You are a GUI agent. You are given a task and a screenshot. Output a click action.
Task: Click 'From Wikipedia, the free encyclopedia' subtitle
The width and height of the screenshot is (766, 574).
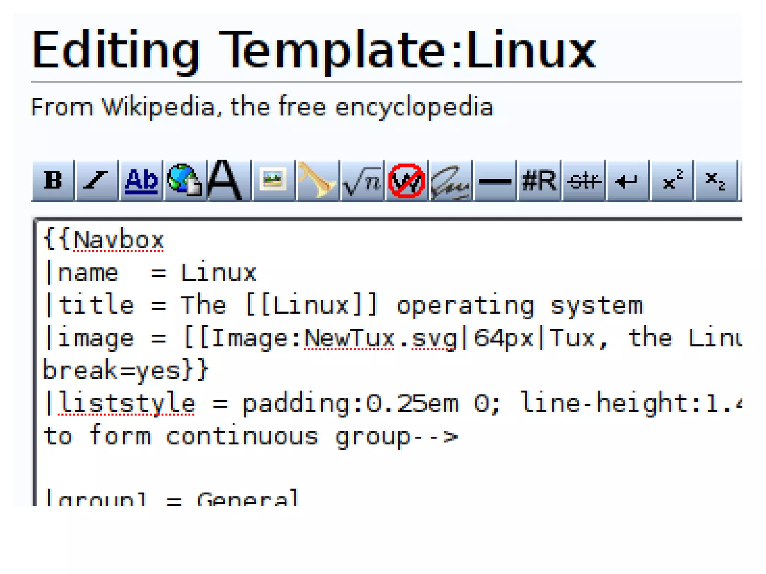tap(262, 107)
